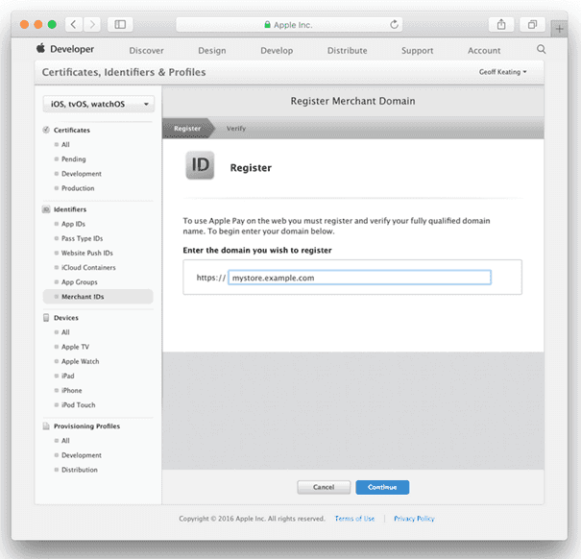Click the search magnifier icon
581x559 pixels.
pyautogui.click(x=542, y=50)
